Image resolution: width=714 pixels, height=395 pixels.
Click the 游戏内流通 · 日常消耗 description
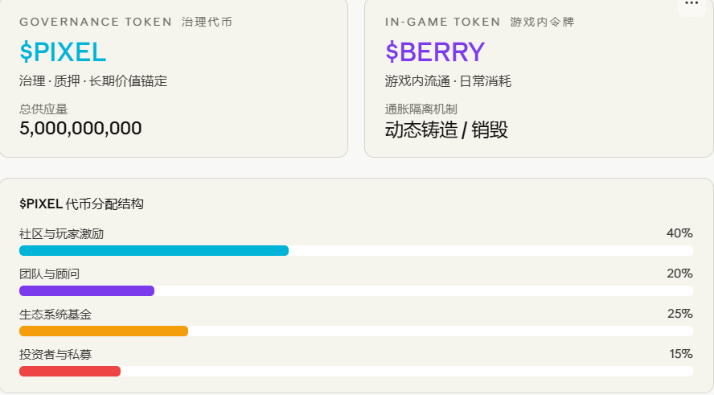click(448, 81)
